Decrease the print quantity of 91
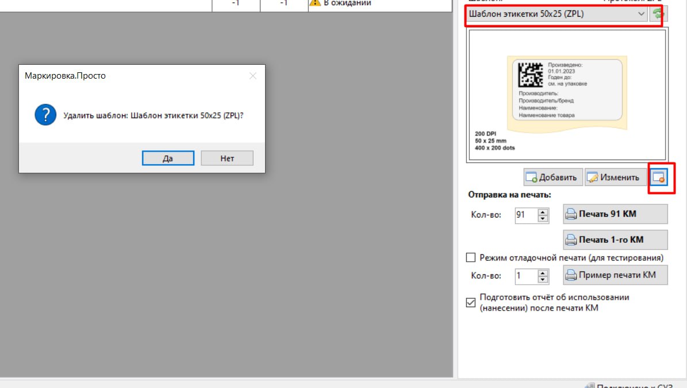Viewport: 687px width, 388px height. (x=543, y=219)
